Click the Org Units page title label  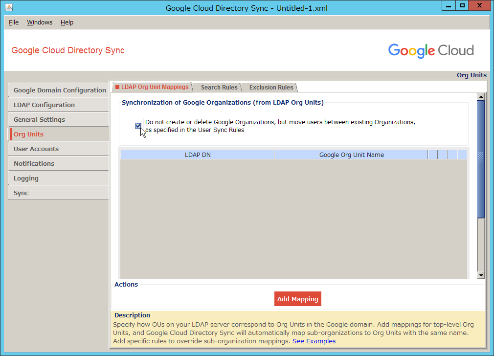click(472, 75)
